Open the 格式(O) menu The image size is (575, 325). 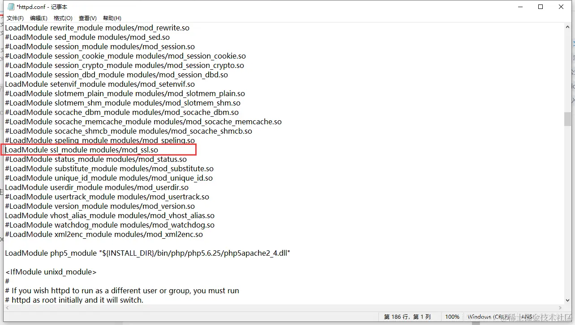point(63,18)
